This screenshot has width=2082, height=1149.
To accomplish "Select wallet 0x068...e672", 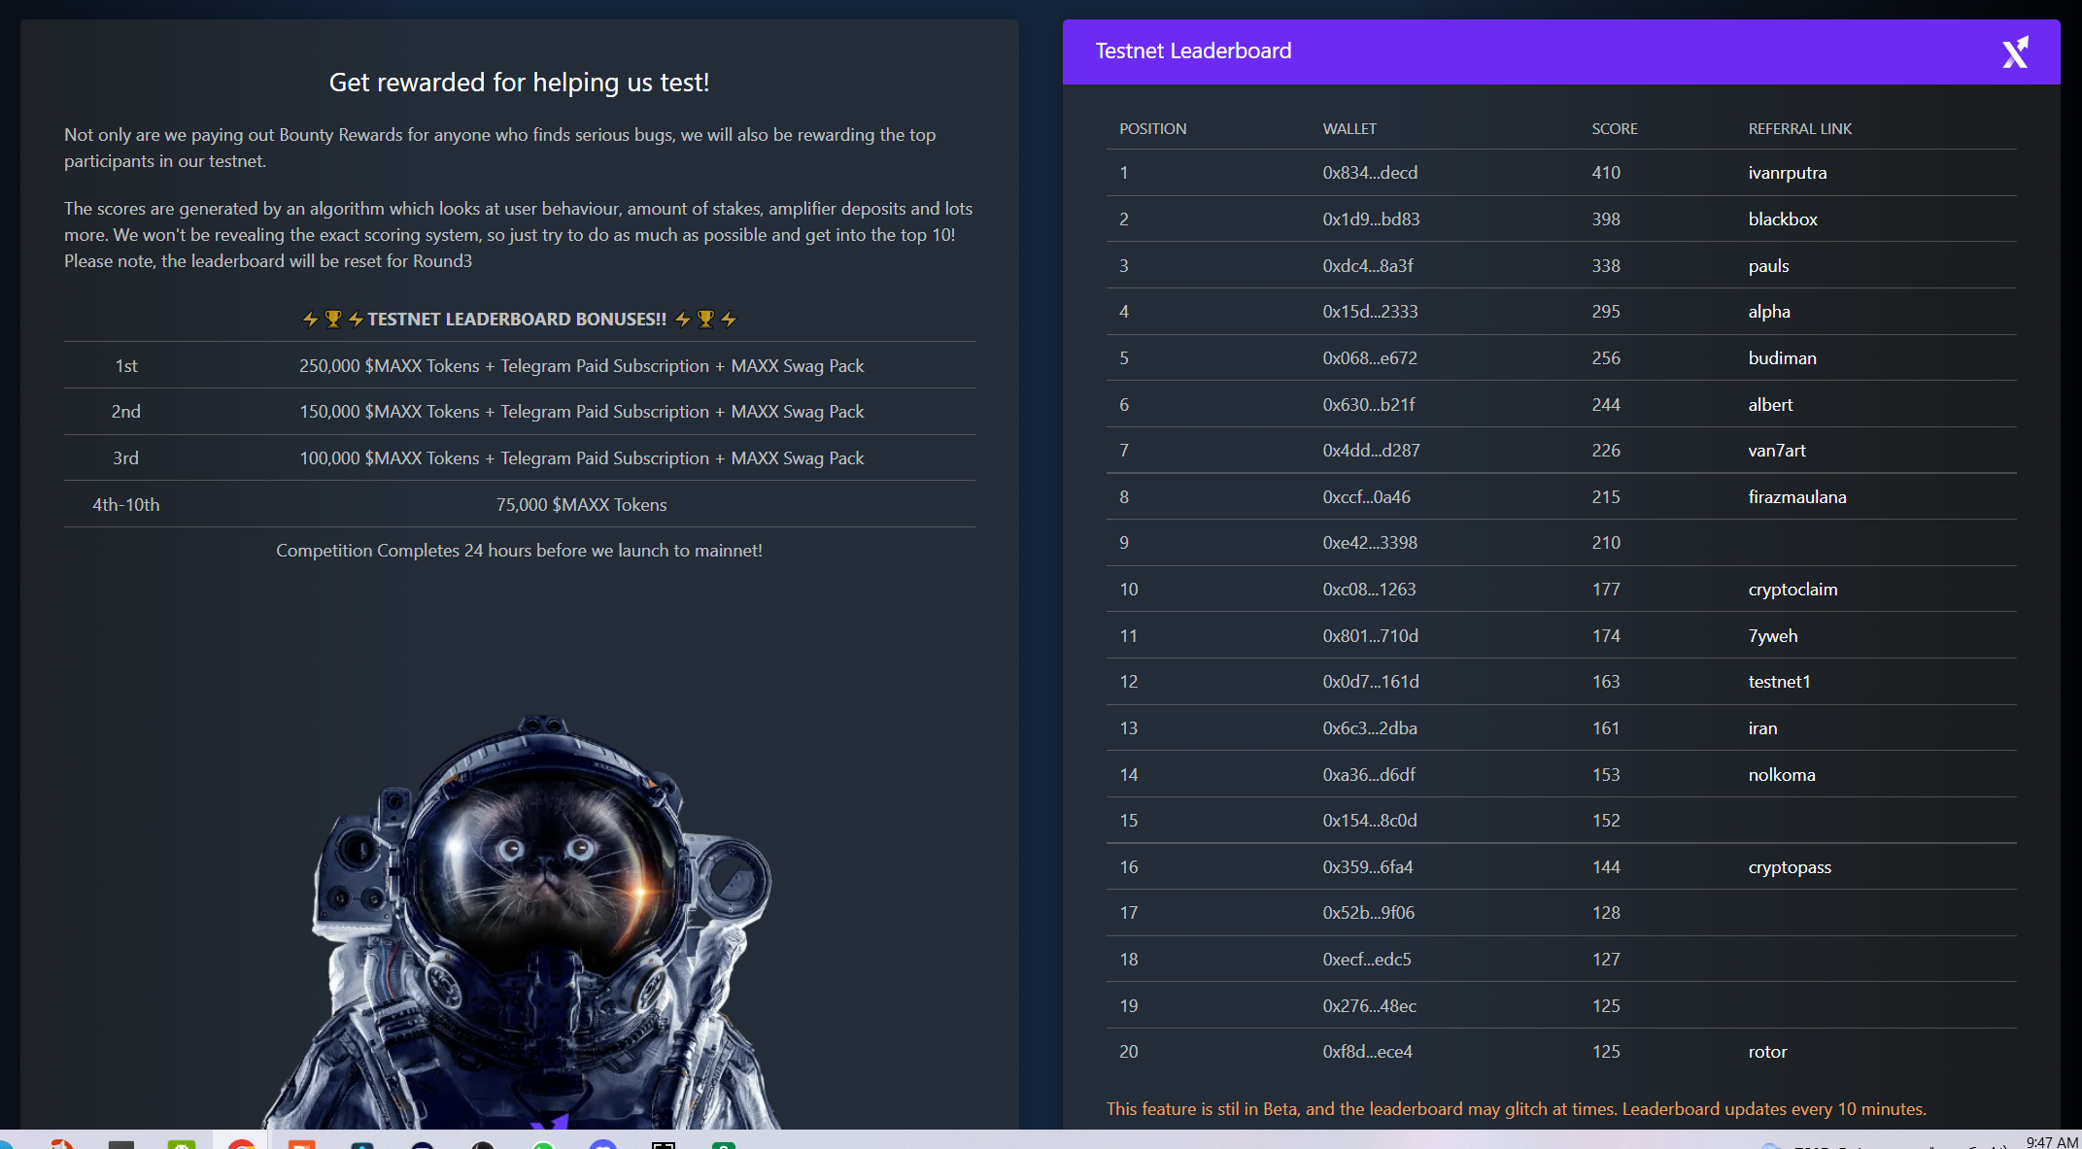I will (x=1370, y=358).
